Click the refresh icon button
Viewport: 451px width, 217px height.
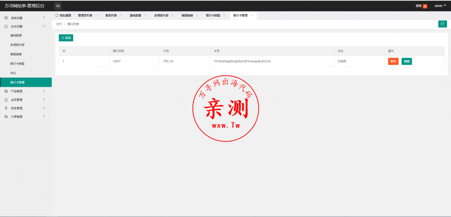pos(442,24)
